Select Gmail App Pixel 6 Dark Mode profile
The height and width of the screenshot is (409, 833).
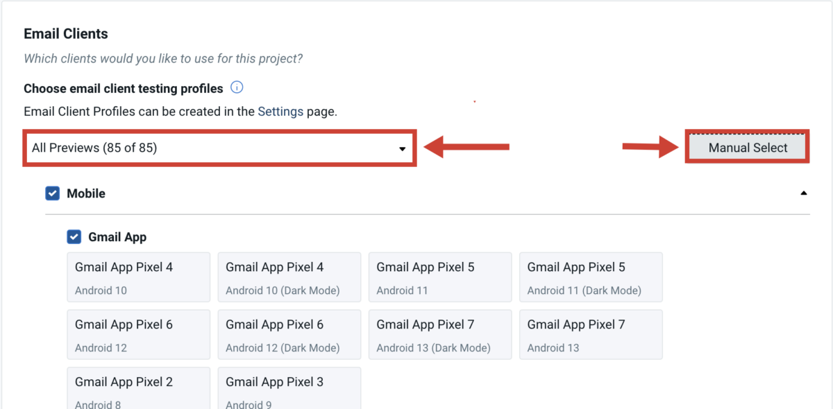[289, 334]
